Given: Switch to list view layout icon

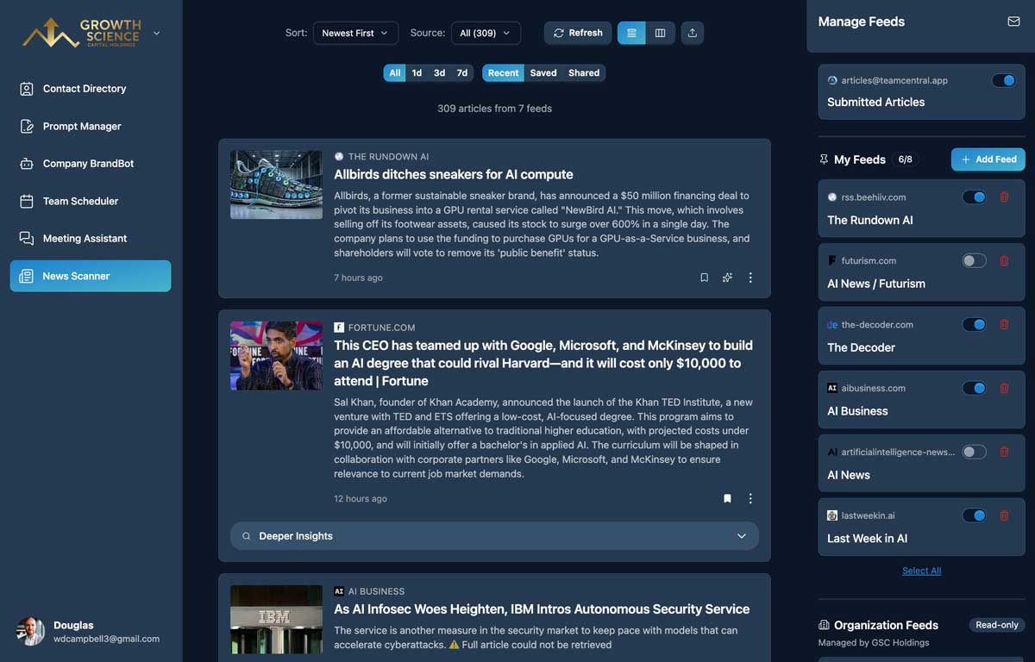Looking at the screenshot, I should coord(631,33).
